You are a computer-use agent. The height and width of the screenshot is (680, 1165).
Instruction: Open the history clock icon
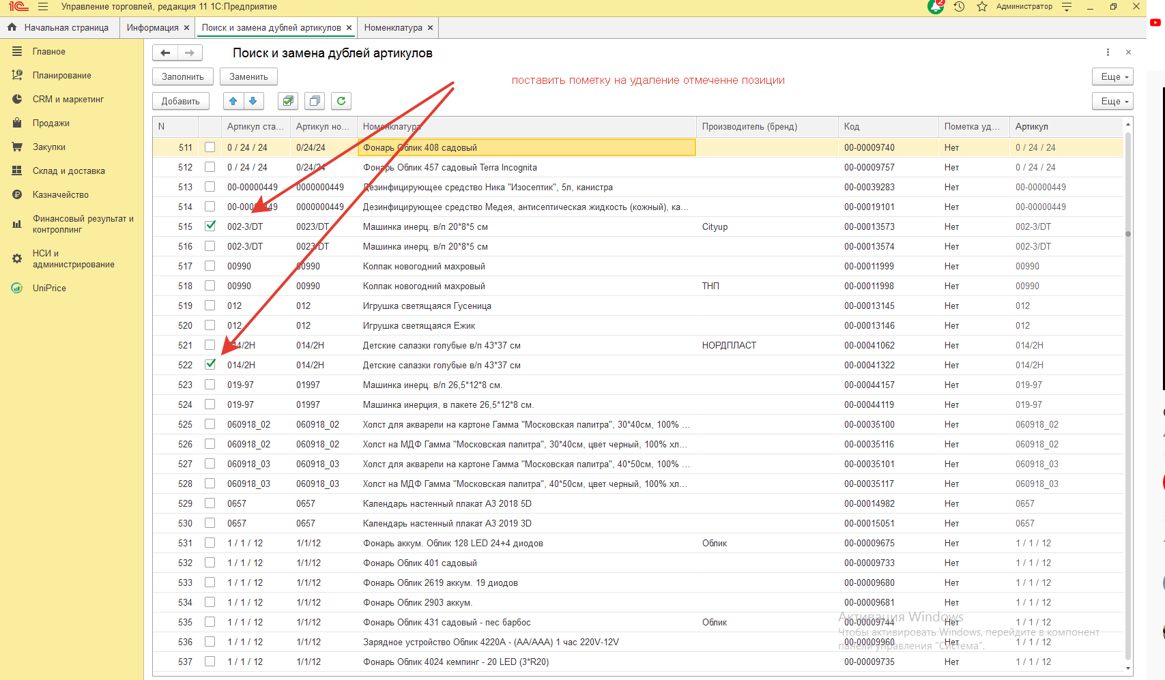point(959,7)
